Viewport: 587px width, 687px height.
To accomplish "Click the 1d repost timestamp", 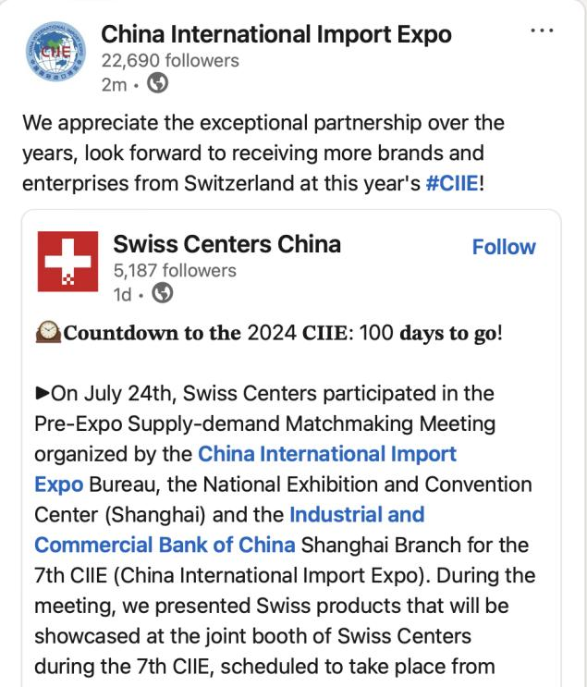I will click(x=122, y=294).
